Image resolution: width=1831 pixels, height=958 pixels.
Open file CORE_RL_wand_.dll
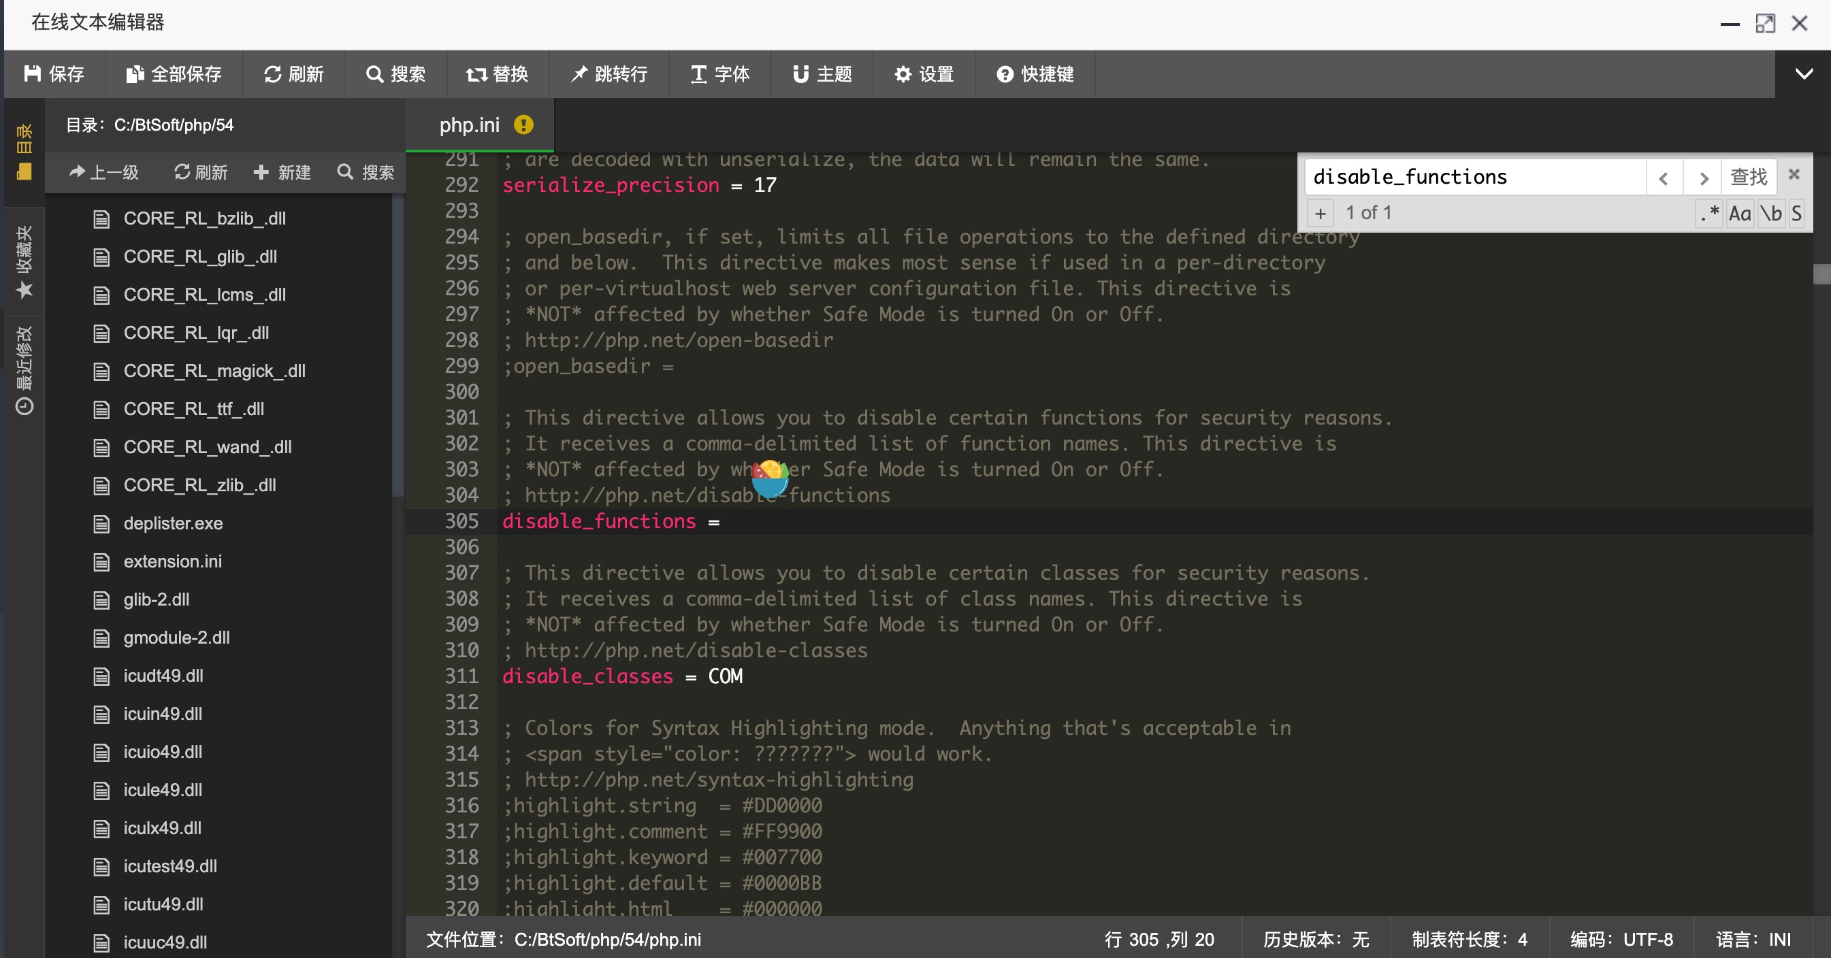[208, 447]
